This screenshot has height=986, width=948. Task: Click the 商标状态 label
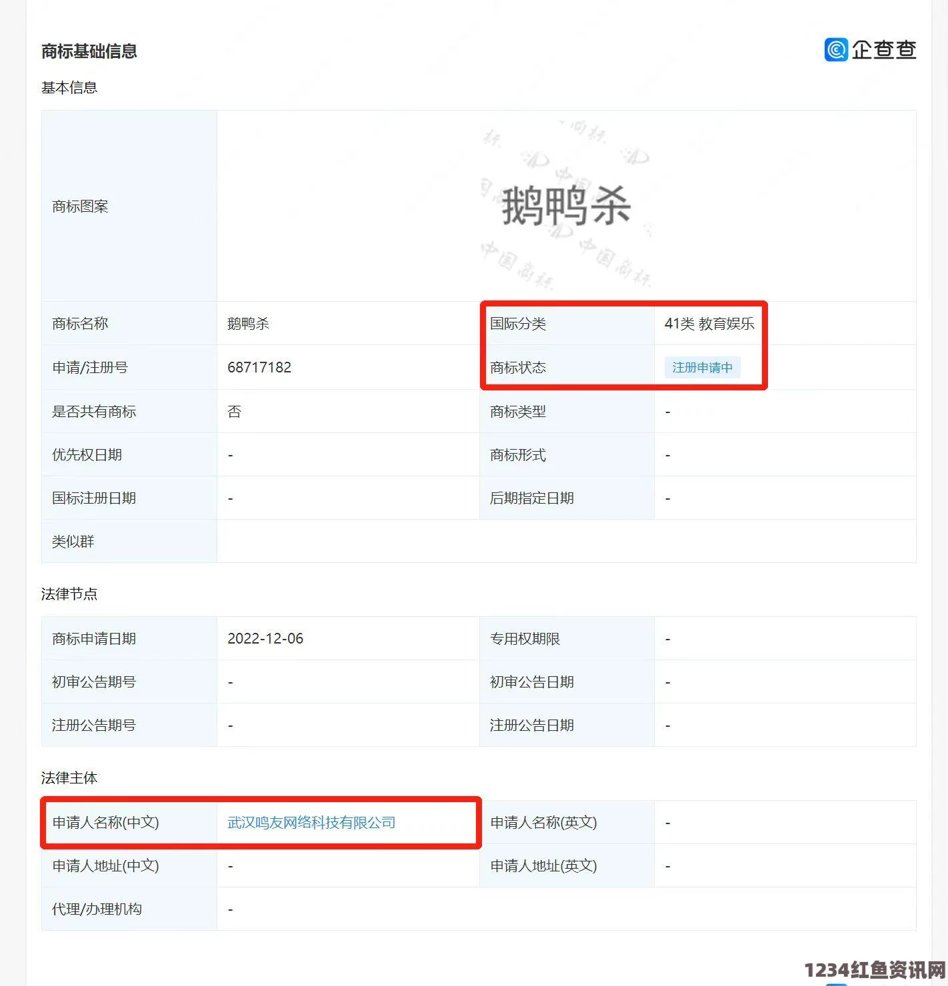[x=518, y=368]
